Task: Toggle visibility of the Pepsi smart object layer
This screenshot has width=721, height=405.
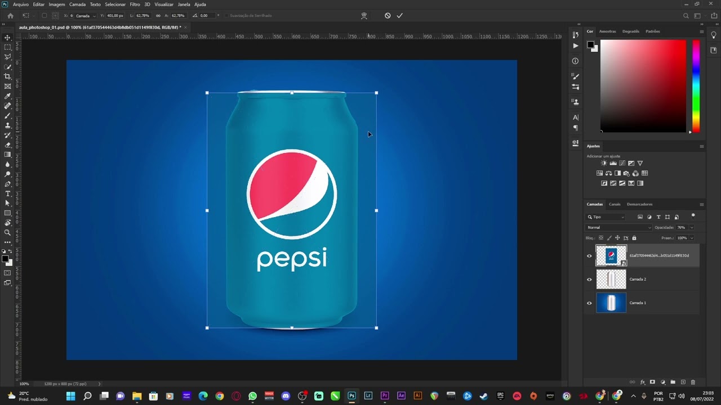Action: click(589, 256)
